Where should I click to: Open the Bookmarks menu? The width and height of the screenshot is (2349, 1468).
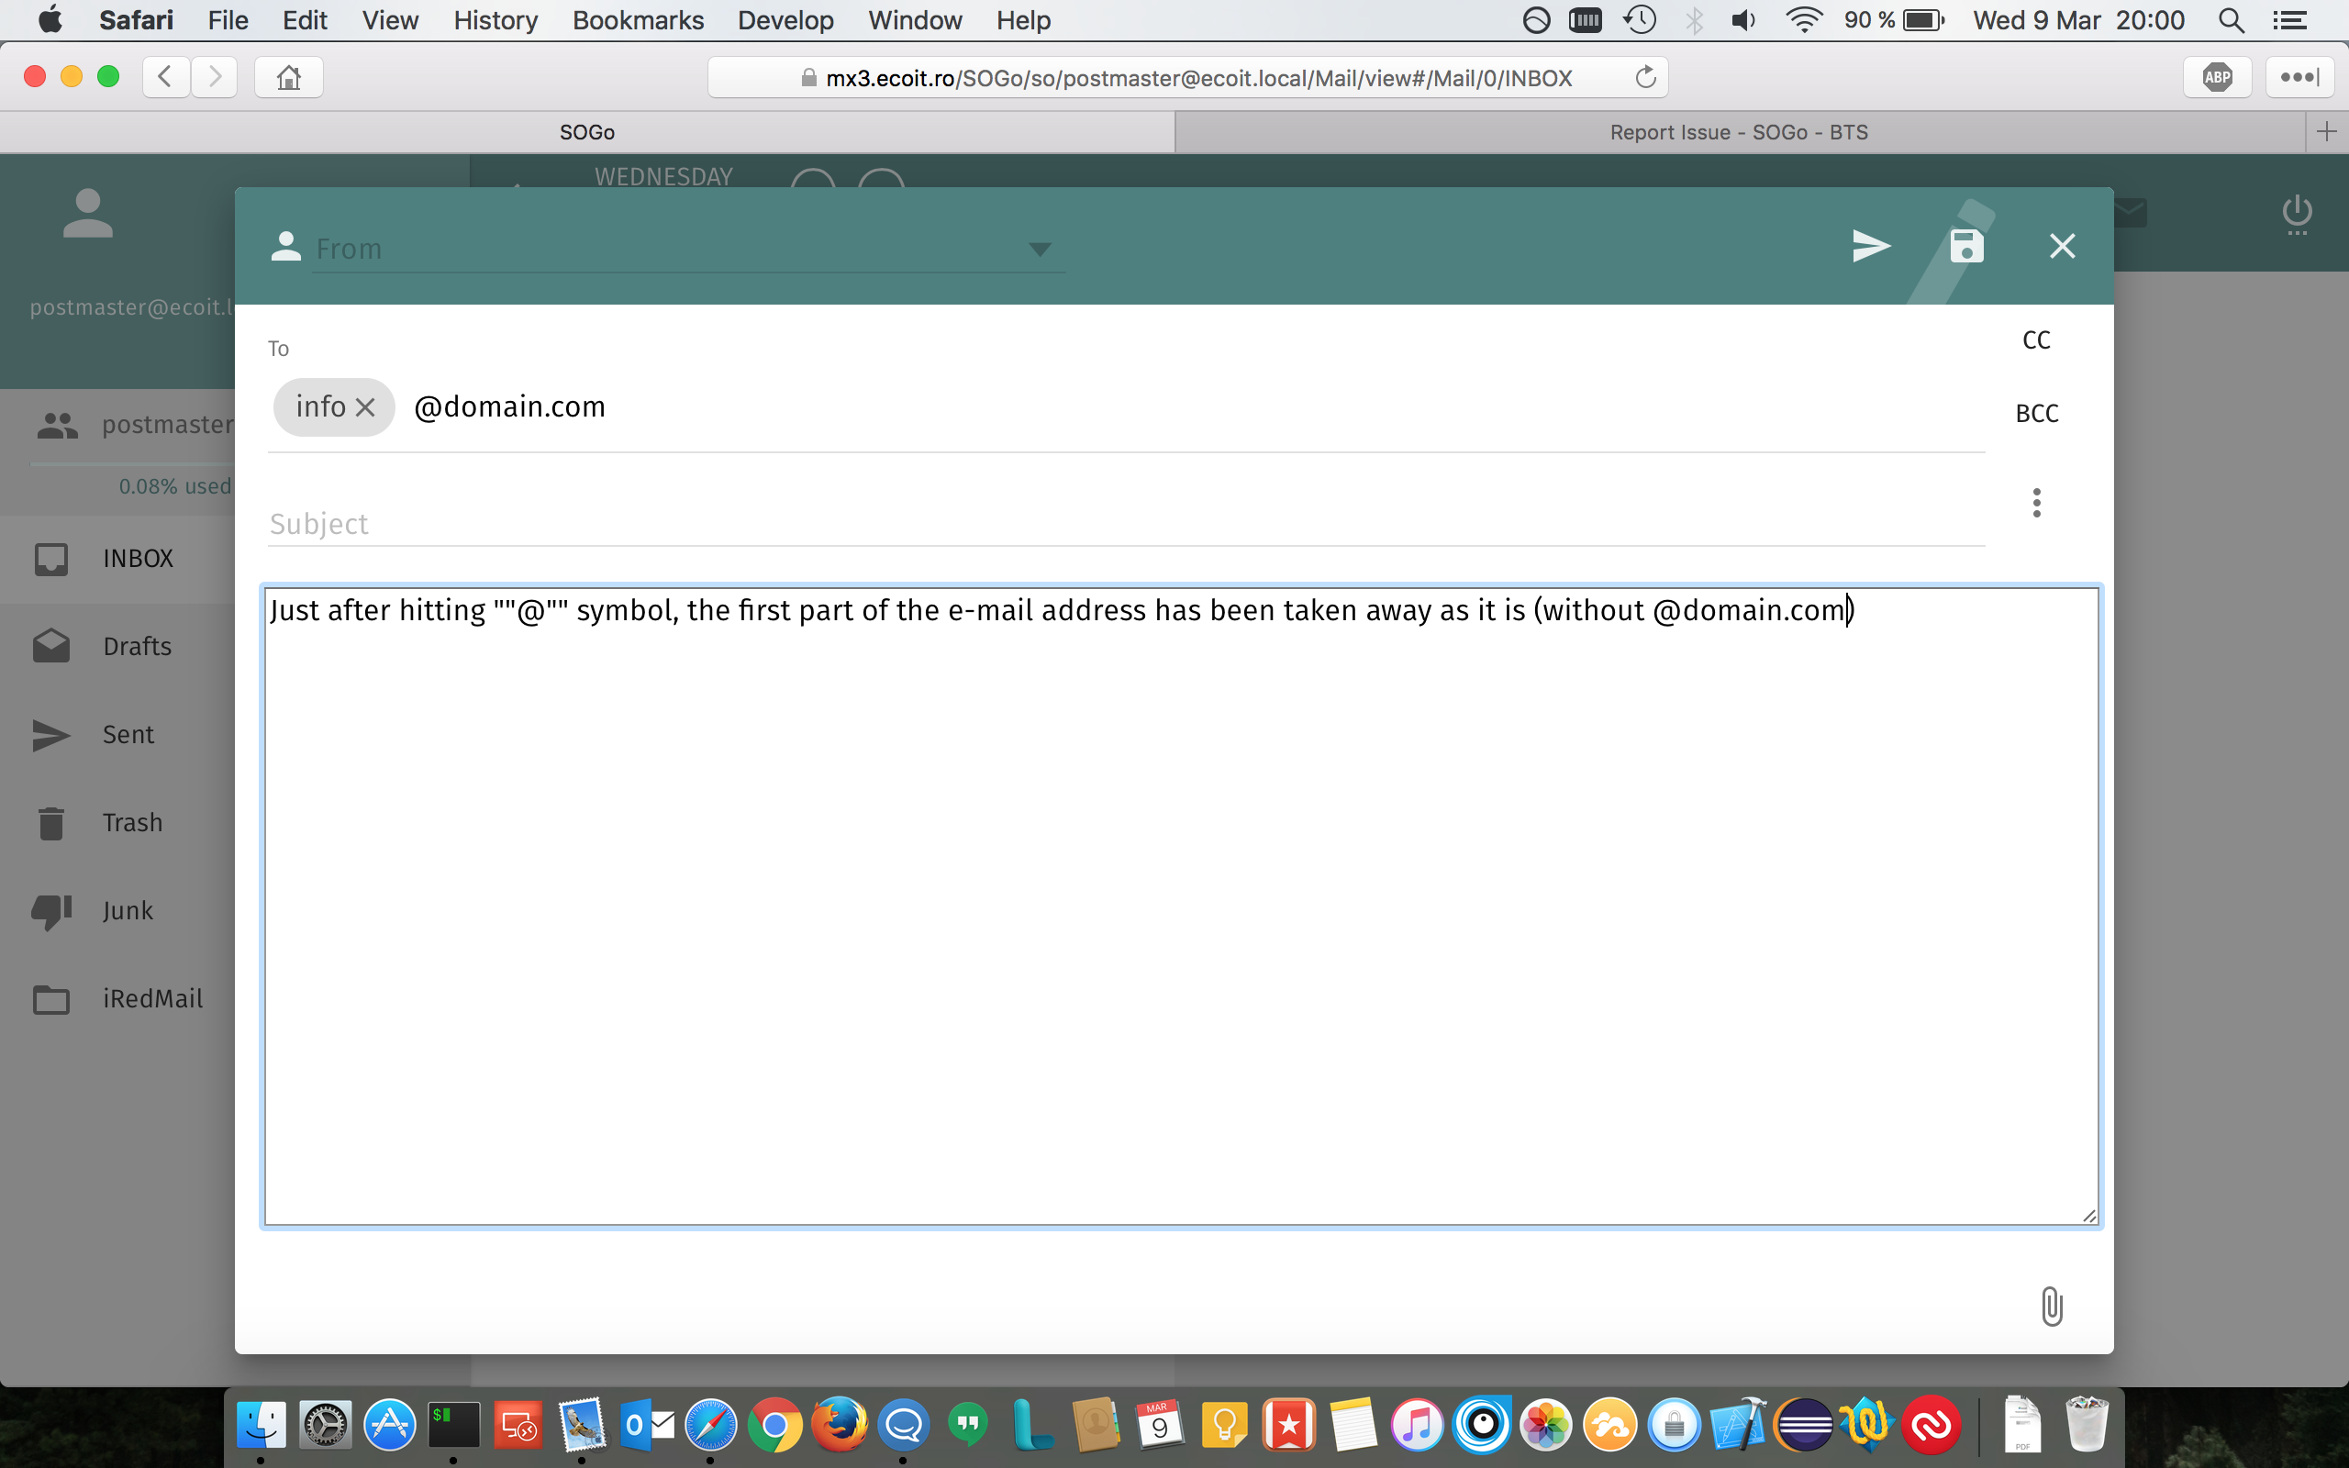[638, 20]
